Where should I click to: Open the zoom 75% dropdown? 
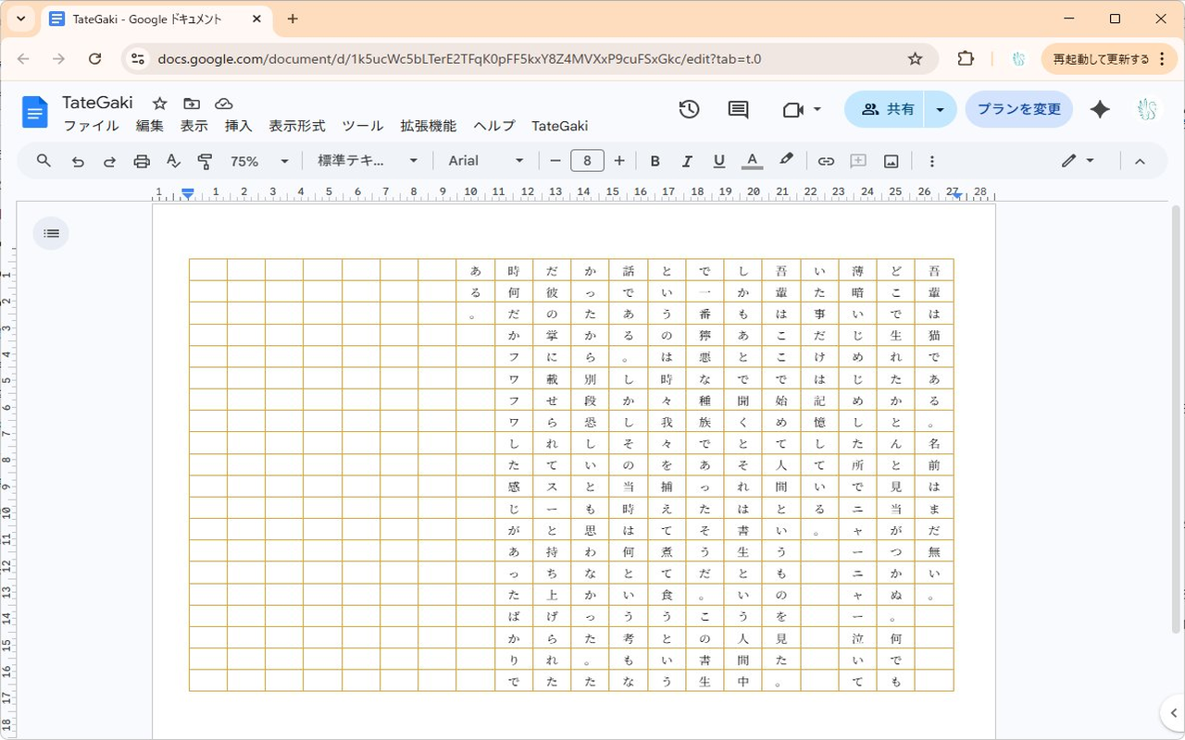[259, 161]
